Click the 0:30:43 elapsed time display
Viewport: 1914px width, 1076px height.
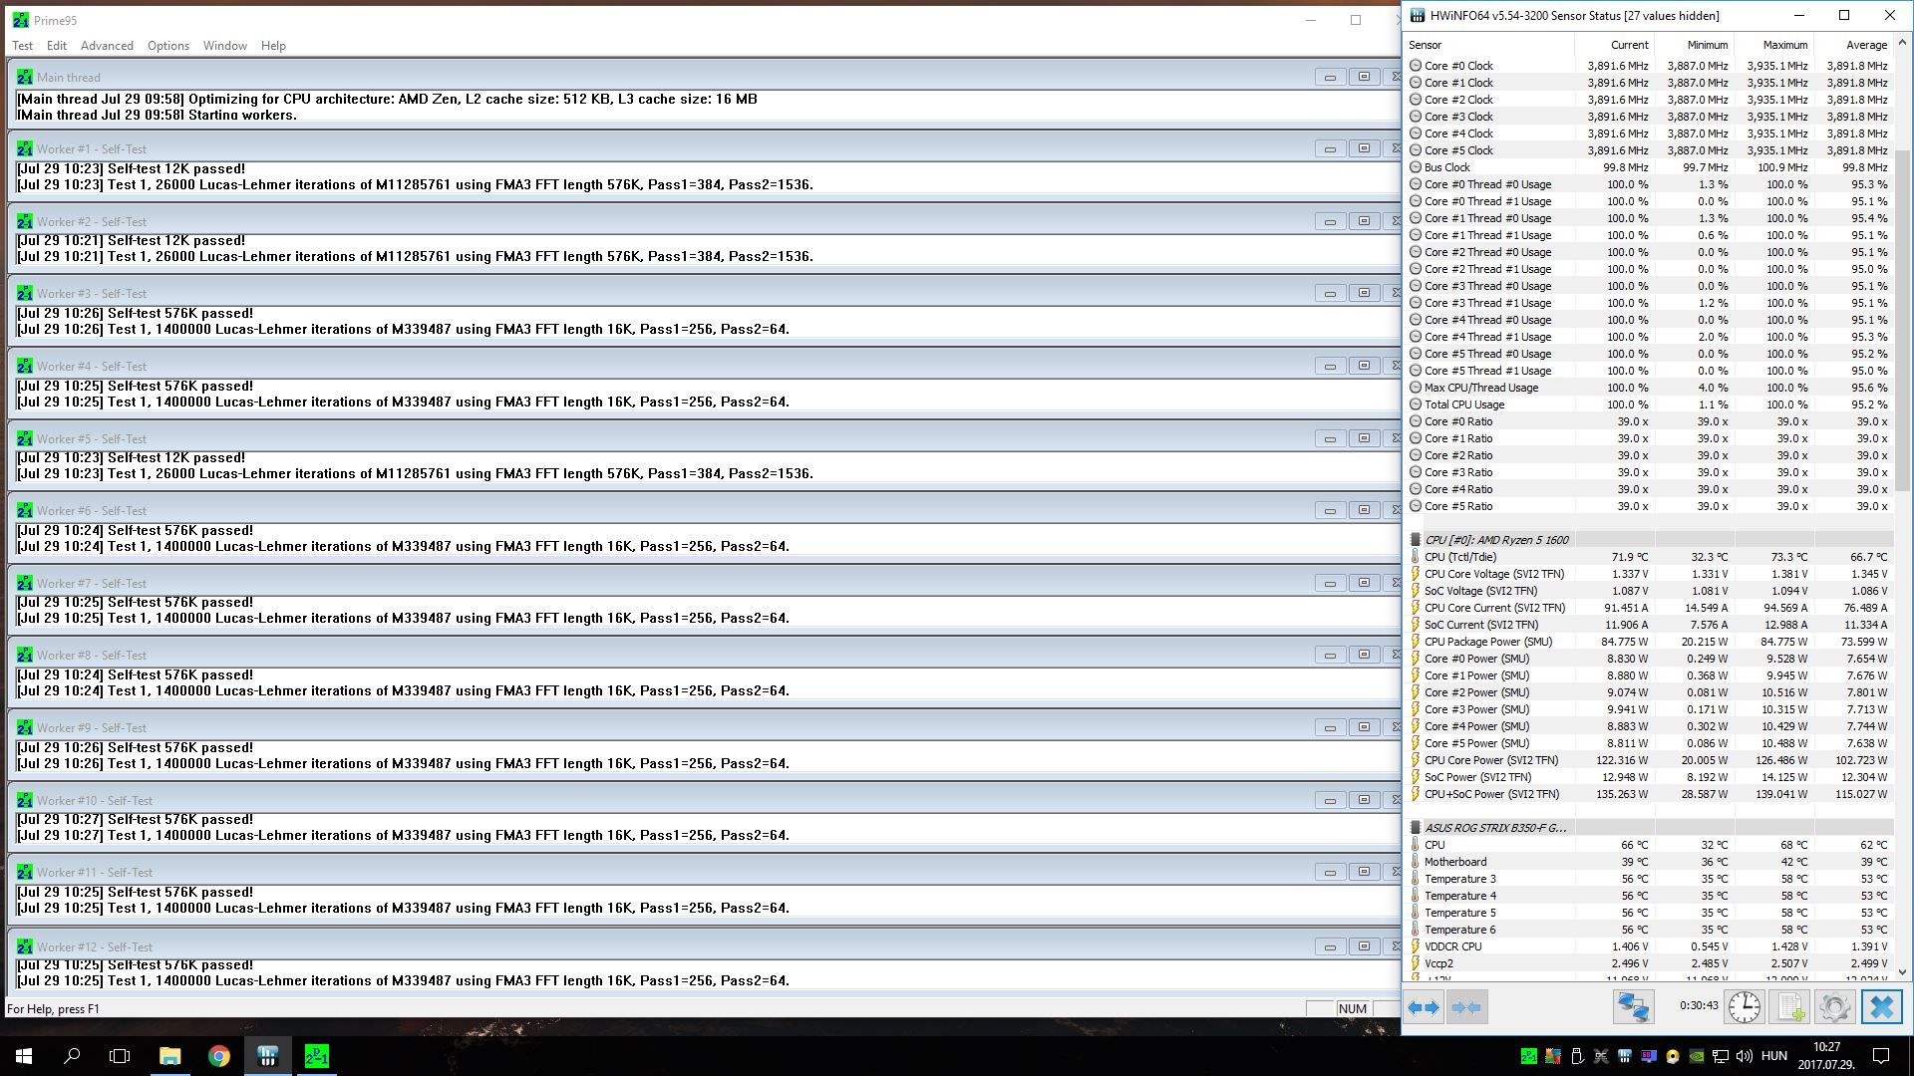1699,1006
